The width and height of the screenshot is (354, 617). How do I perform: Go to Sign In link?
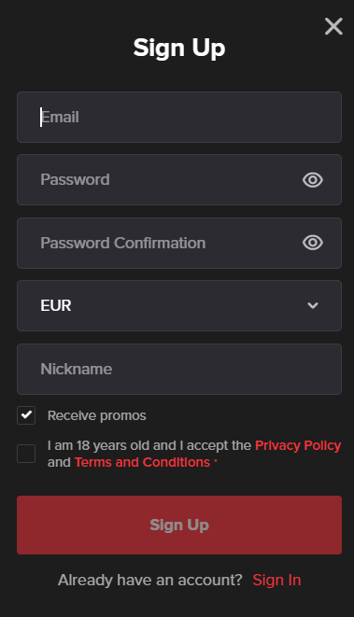[x=276, y=580]
